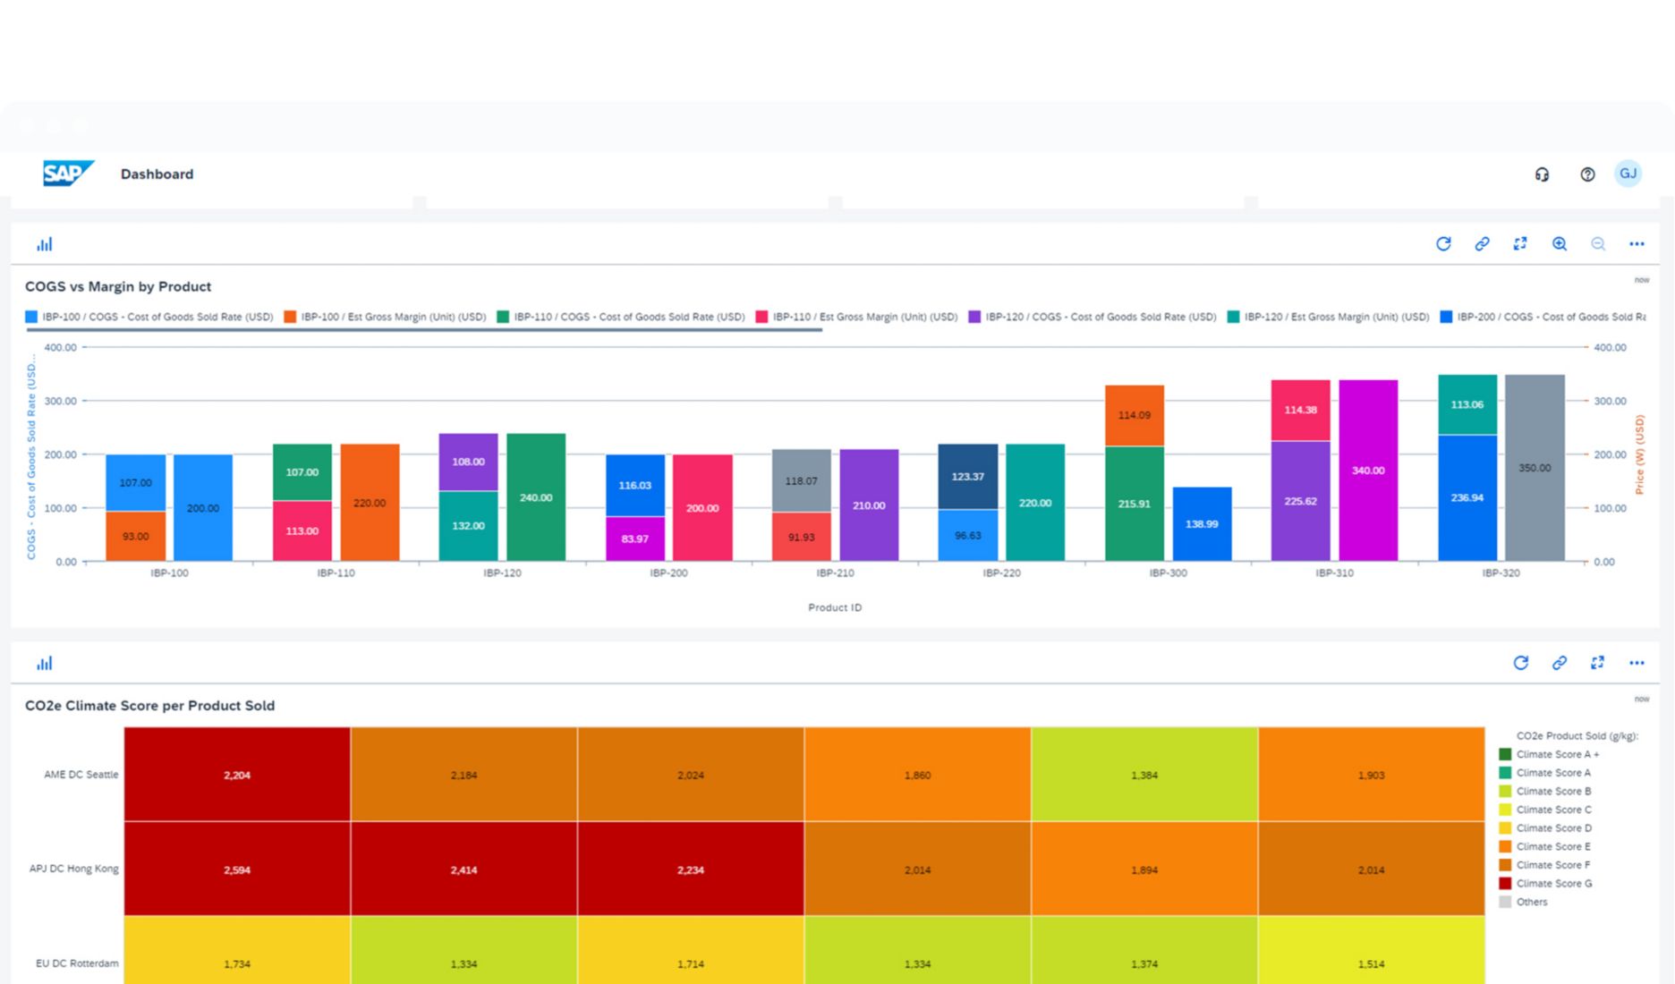The height and width of the screenshot is (984, 1675).
Task: Open the help question mark icon
Action: (1587, 174)
